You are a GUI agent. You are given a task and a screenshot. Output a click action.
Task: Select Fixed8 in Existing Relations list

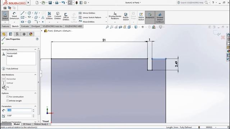click(x=10, y=56)
